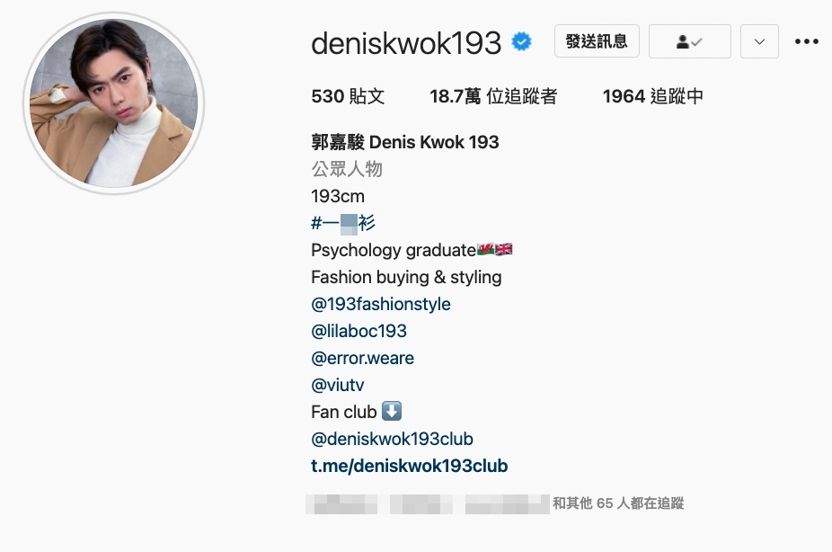Click the 和其他 65 人都在追蹤 mutual followers text
The width and height of the screenshot is (832, 552).
pyautogui.click(x=618, y=503)
